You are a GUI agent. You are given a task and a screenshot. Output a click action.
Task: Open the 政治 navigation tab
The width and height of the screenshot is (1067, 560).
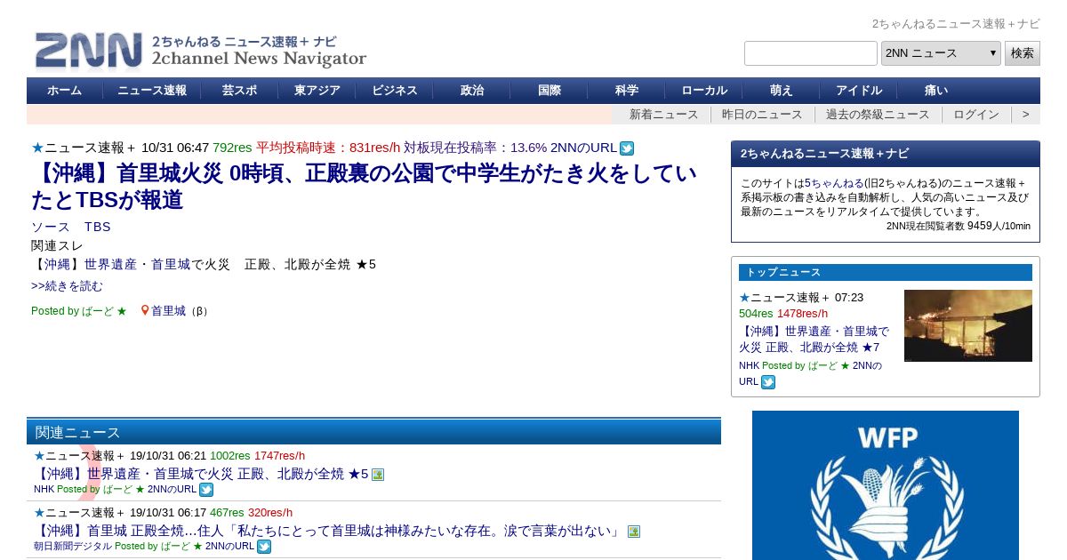point(472,91)
